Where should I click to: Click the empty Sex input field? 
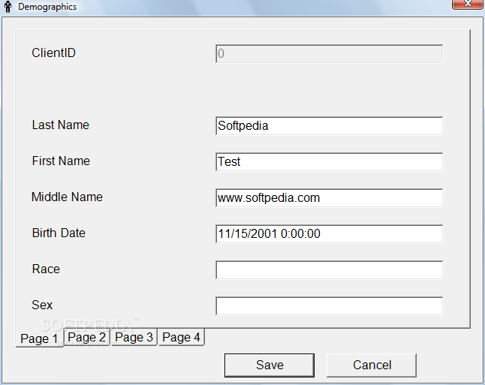[329, 306]
